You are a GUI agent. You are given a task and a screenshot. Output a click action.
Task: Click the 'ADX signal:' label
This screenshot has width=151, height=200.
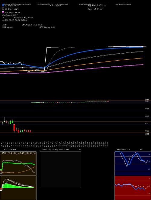(8, 27)
